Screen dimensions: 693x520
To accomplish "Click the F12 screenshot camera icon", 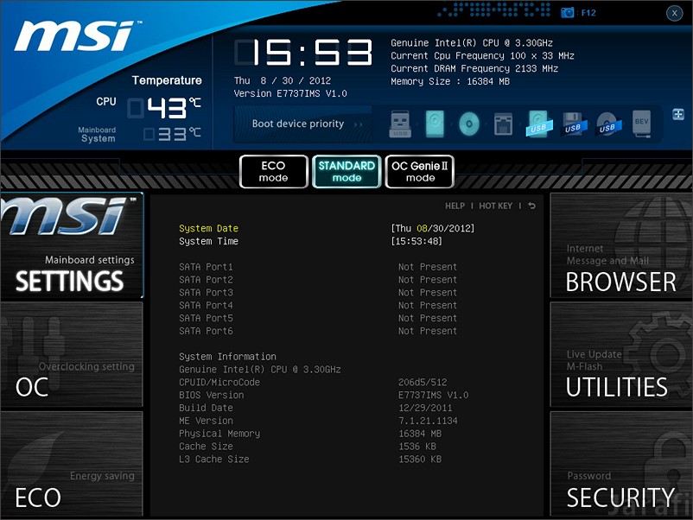I will click(x=567, y=13).
